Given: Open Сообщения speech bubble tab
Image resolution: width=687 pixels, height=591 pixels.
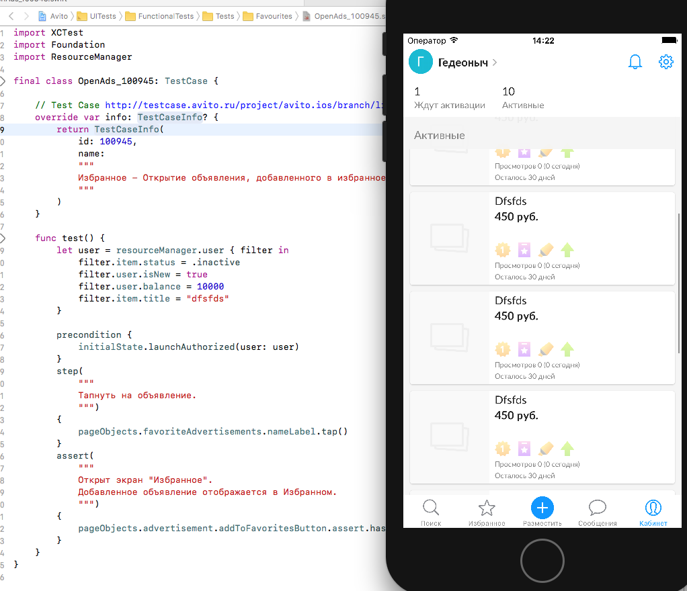Looking at the screenshot, I should 597,508.
